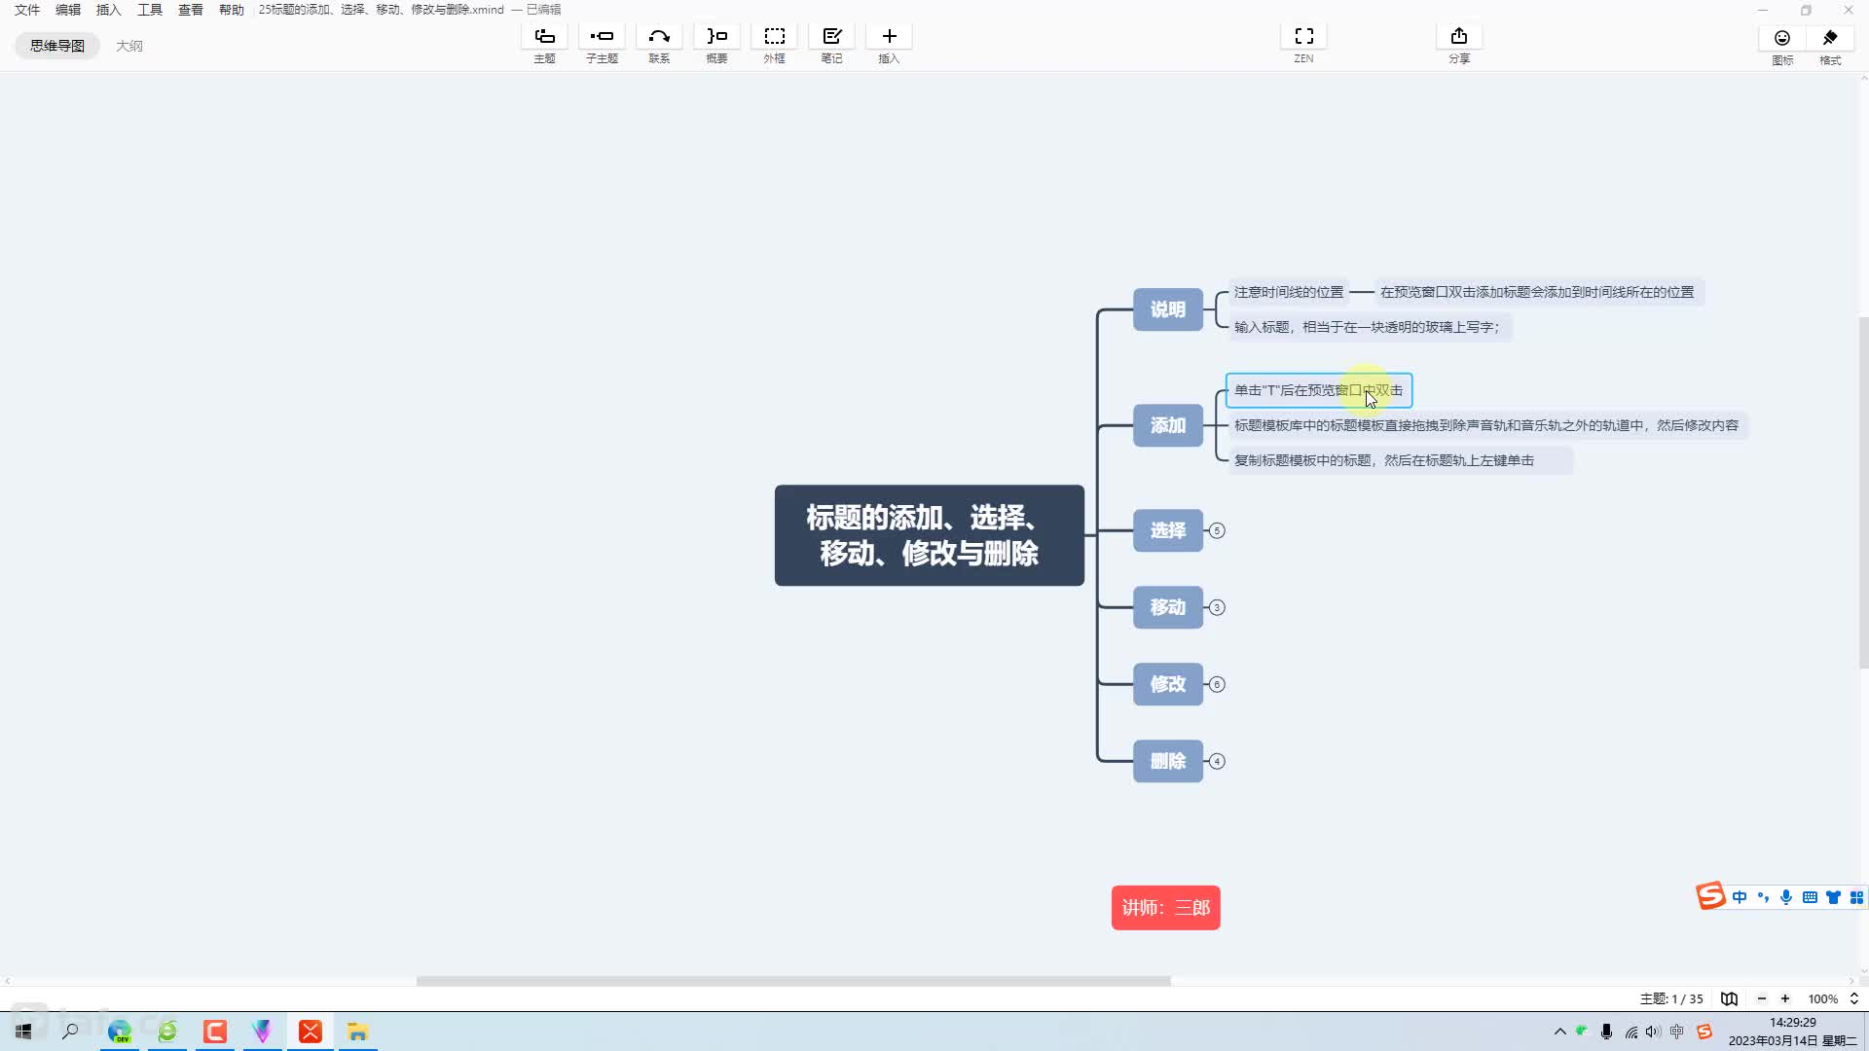Open the 分享 share options

[x=1458, y=37]
